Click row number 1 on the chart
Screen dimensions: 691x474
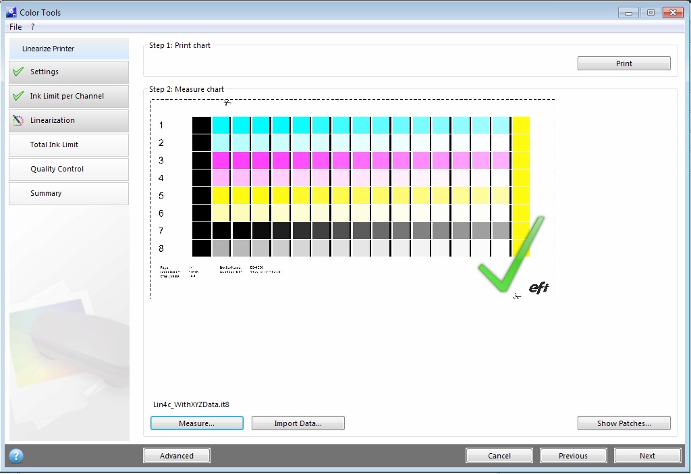coord(161,125)
